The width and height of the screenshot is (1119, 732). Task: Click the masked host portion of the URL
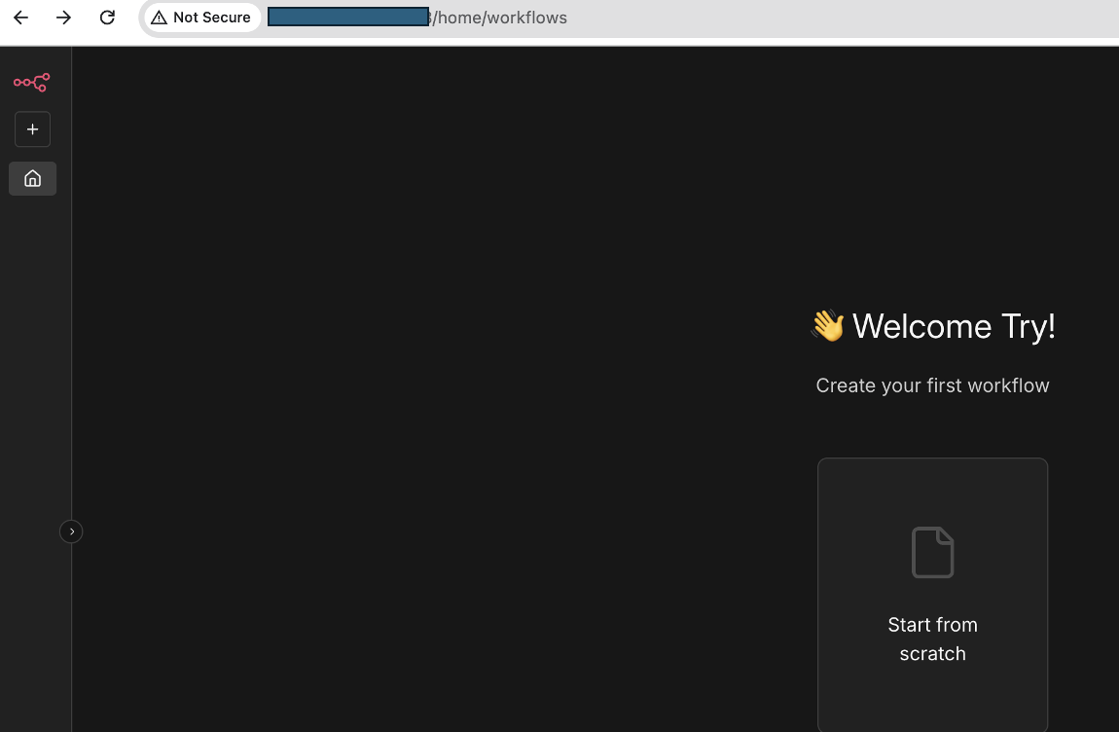coord(347,18)
